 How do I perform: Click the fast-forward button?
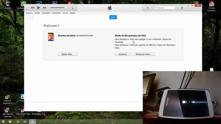click(45, 8)
